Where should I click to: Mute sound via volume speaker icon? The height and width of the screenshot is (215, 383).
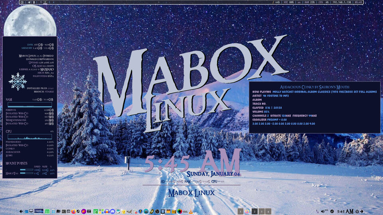click(323, 211)
